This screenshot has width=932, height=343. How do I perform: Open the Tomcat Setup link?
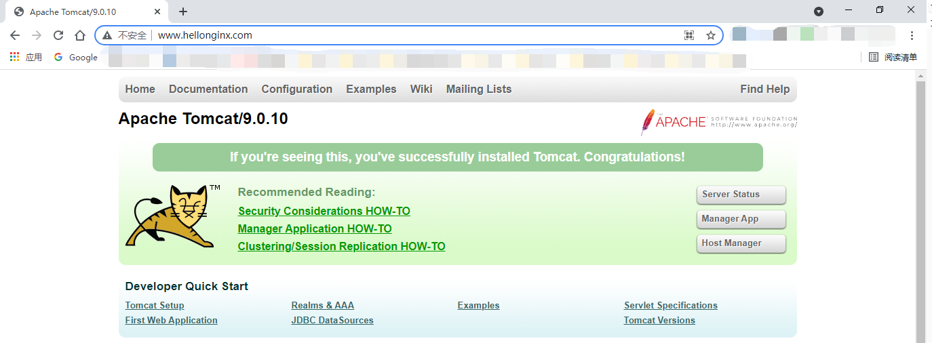pyautogui.click(x=155, y=306)
